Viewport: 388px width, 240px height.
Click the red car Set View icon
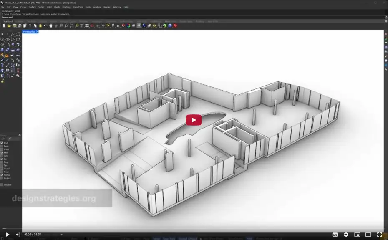click(x=92, y=25)
